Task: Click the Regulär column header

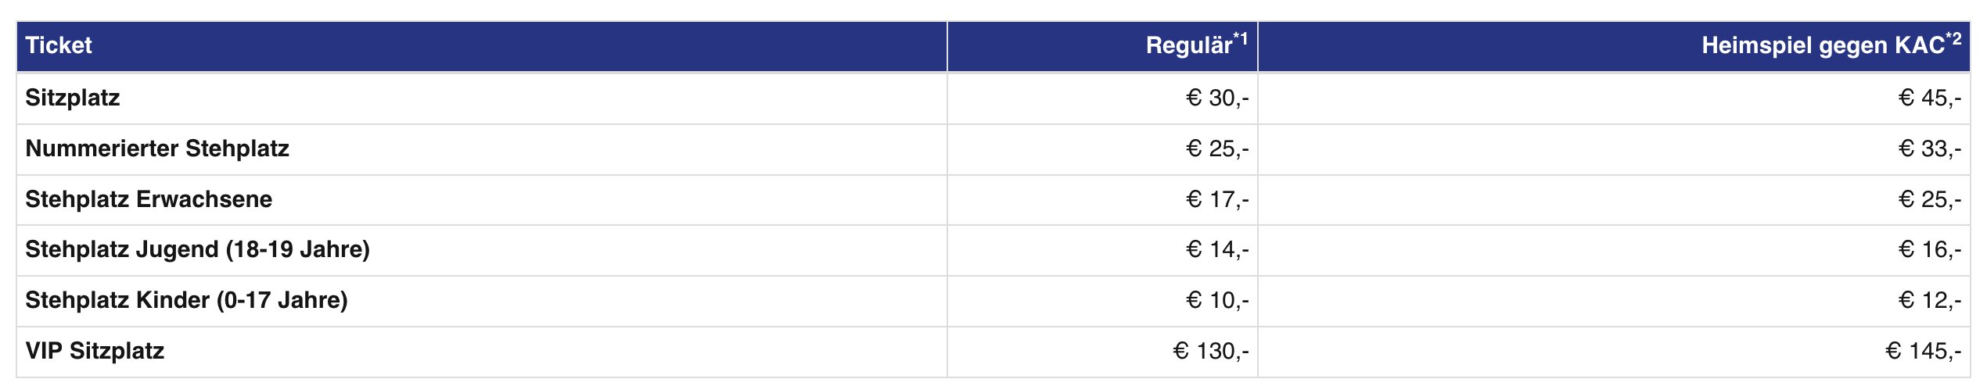Action: pyautogui.click(x=1188, y=45)
